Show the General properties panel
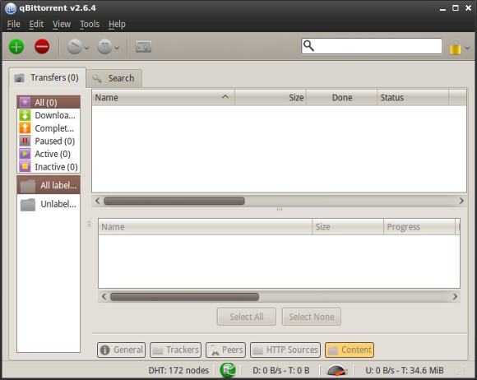This screenshot has width=477, height=380. pos(122,350)
